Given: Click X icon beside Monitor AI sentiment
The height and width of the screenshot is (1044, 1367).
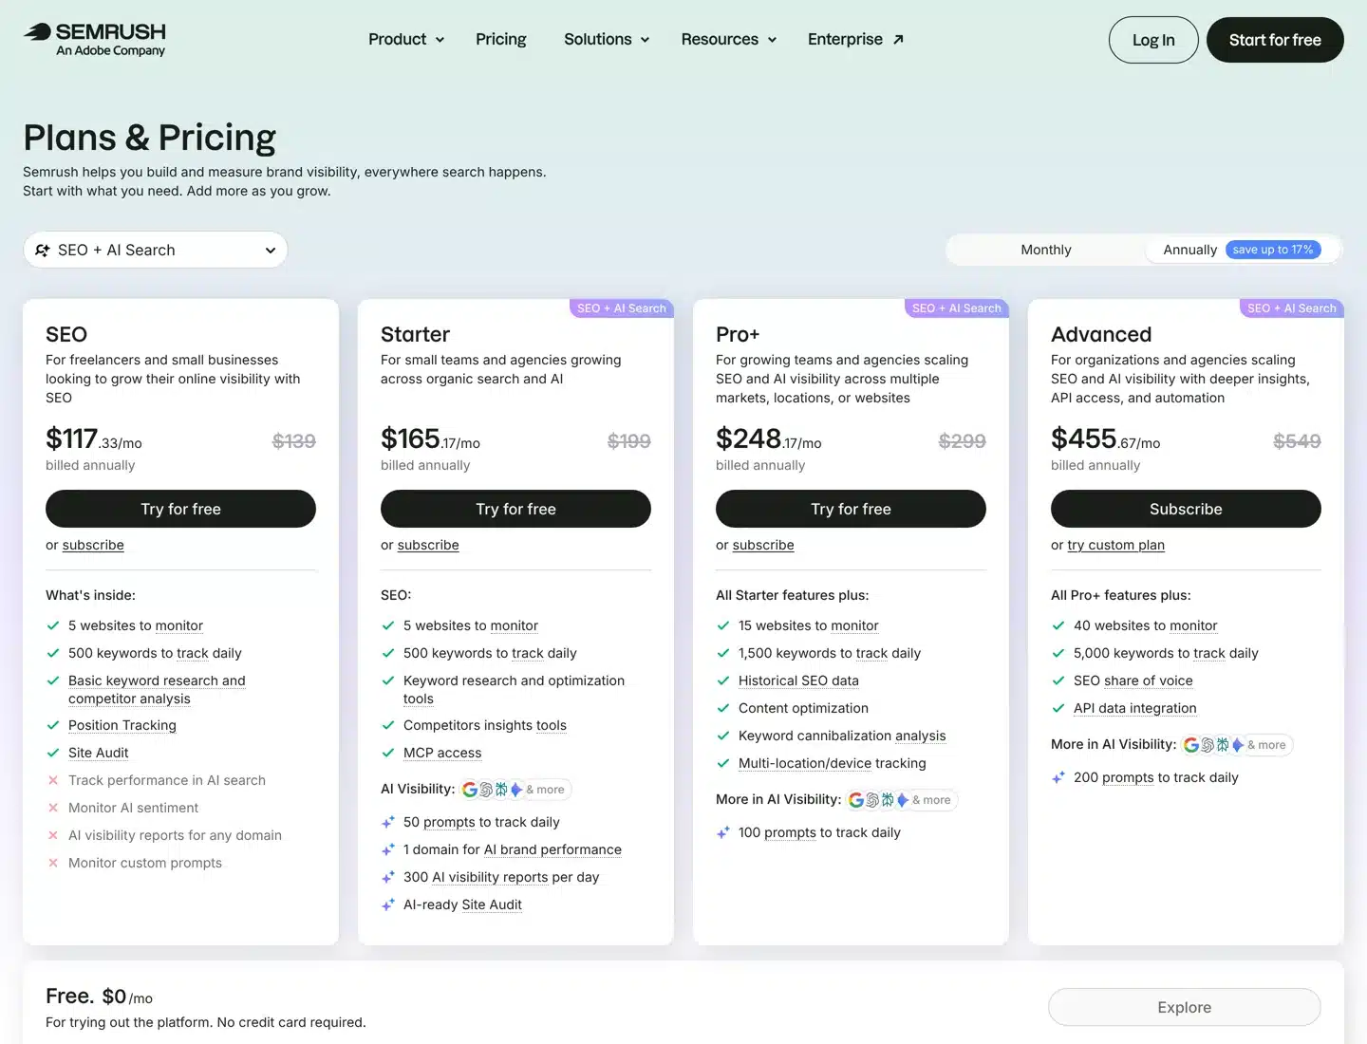Looking at the screenshot, I should click(x=53, y=808).
